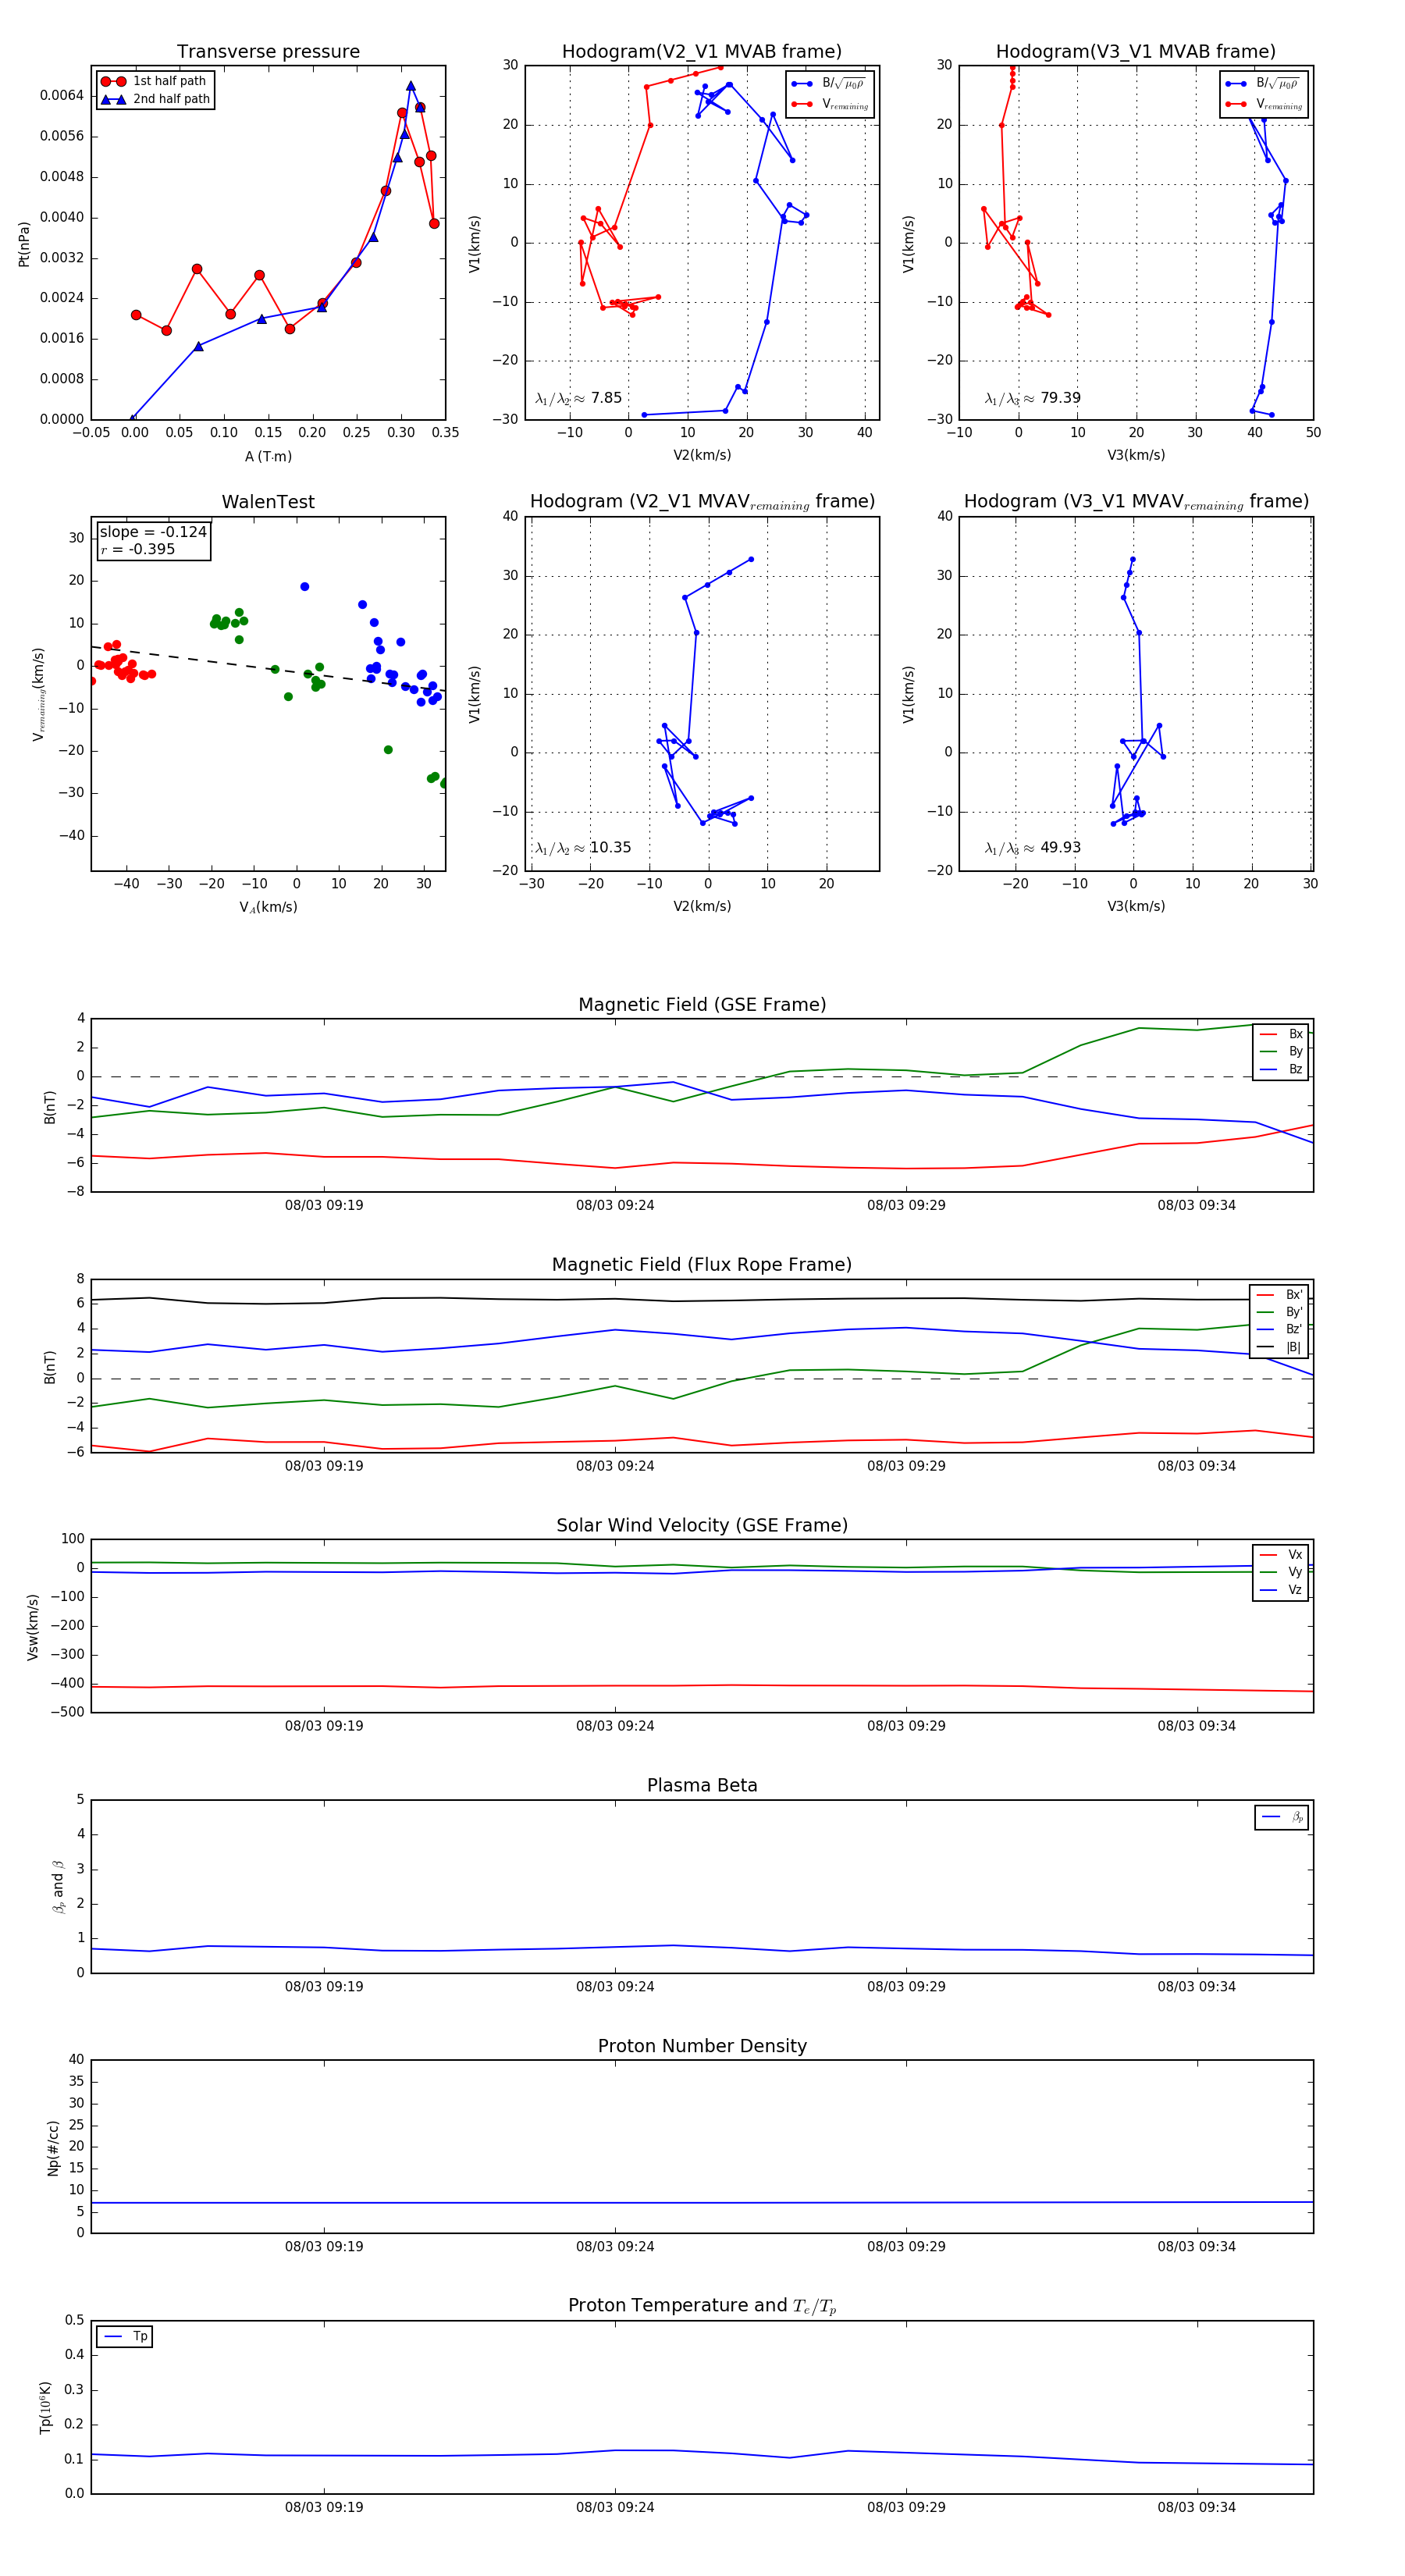Click the "Vz" legend entry in velocity plot
The image size is (1405, 2576).
pyautogui.click(x=1282, y=1589)
